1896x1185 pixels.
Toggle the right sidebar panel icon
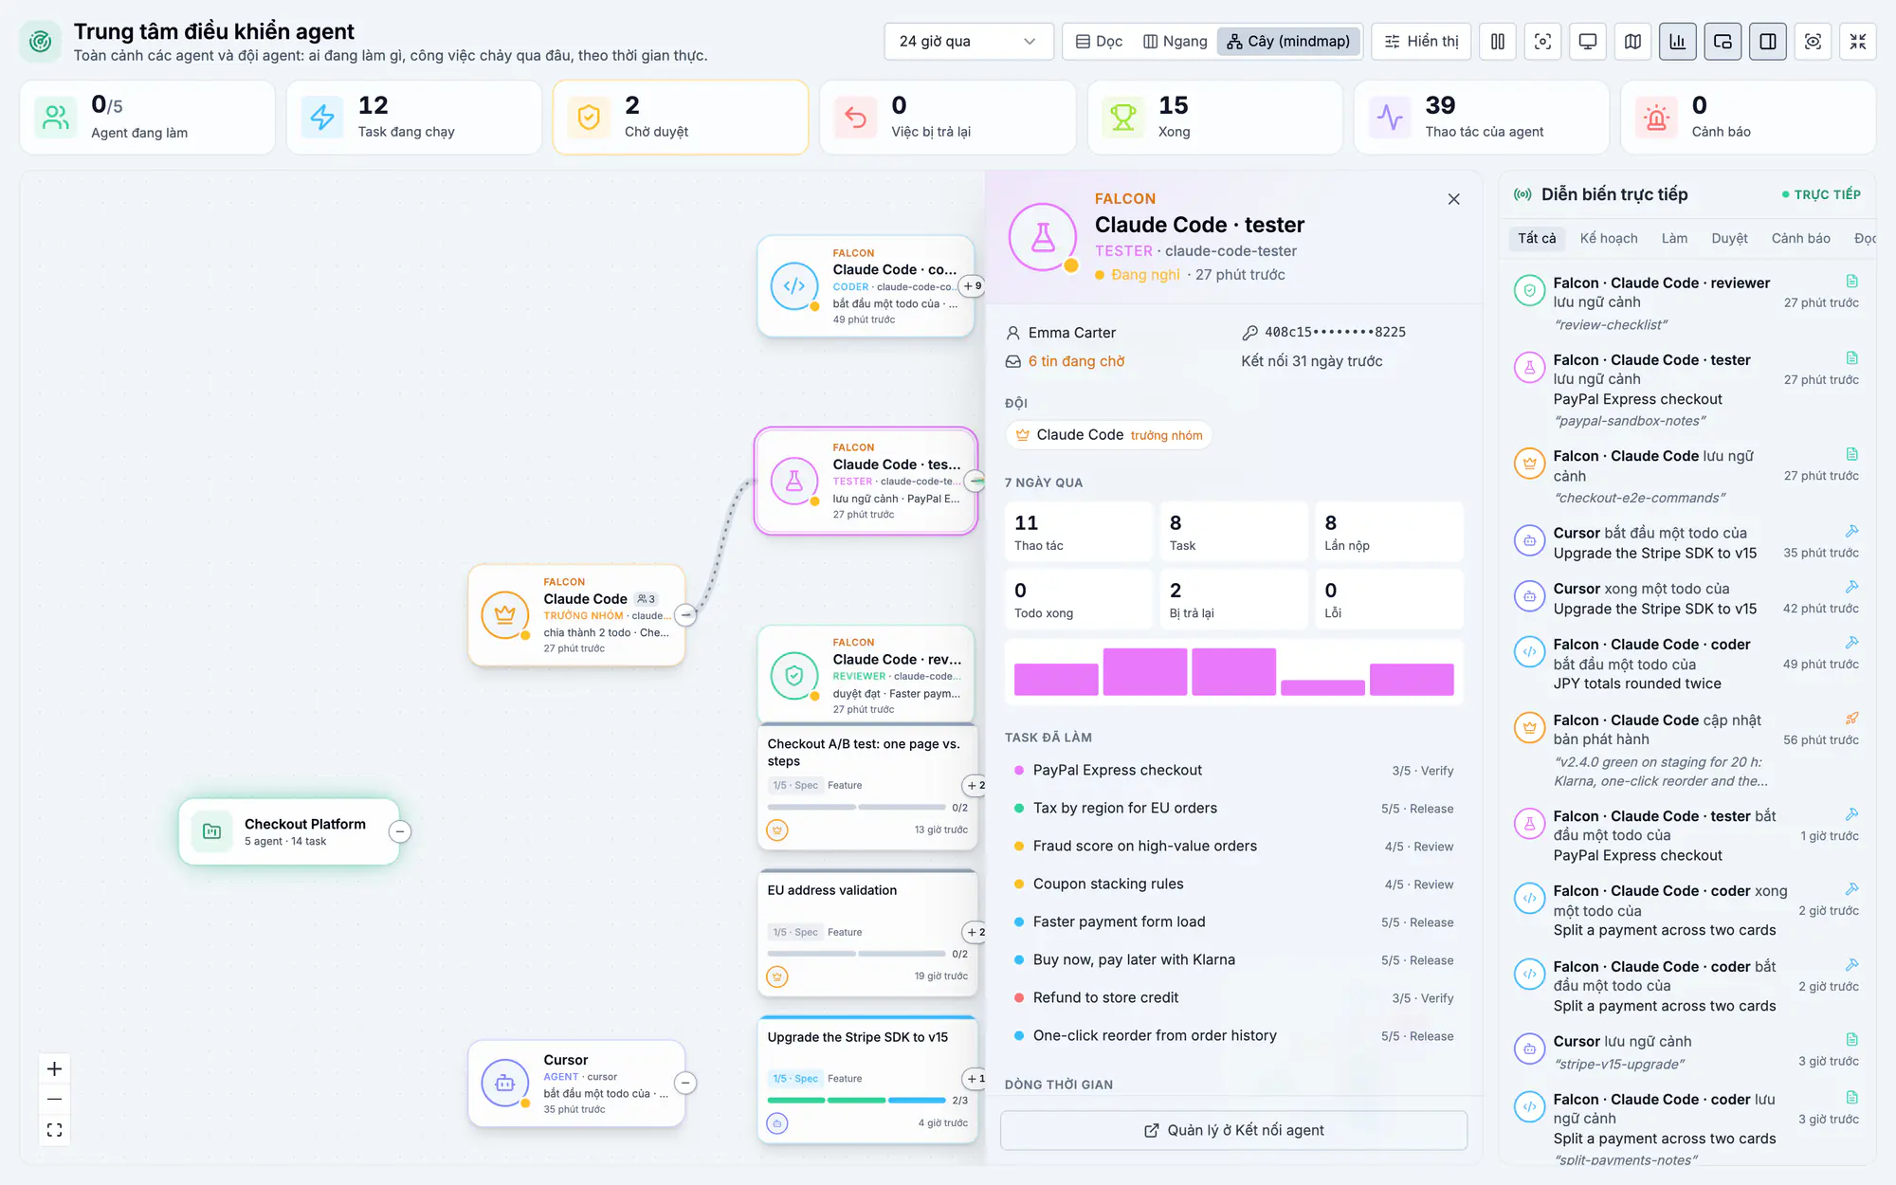coord(1768,42)
